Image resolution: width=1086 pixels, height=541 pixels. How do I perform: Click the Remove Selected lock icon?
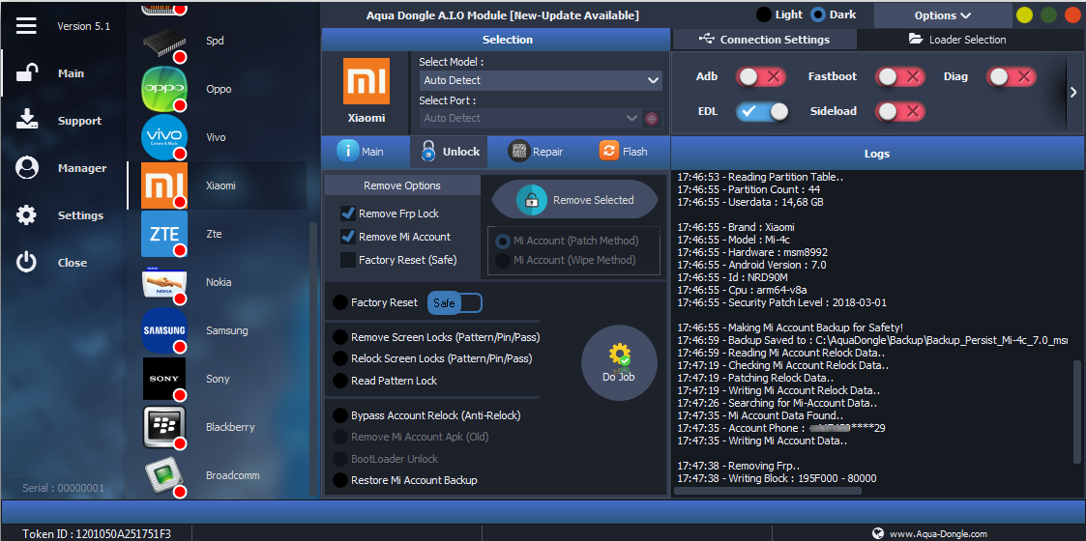click(x=531, y=200)
